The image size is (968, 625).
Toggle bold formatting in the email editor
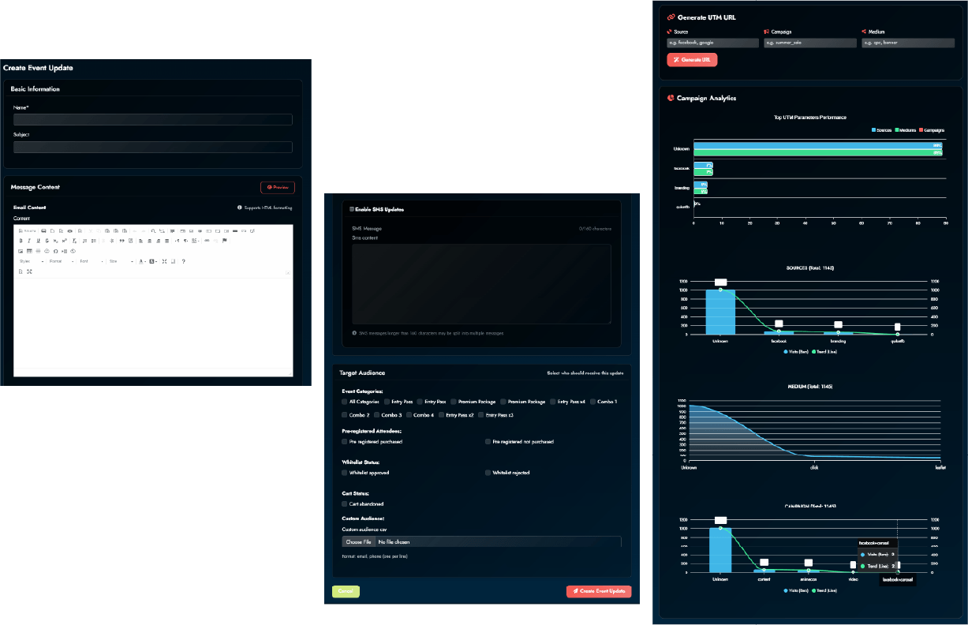(x=20, y=240)
